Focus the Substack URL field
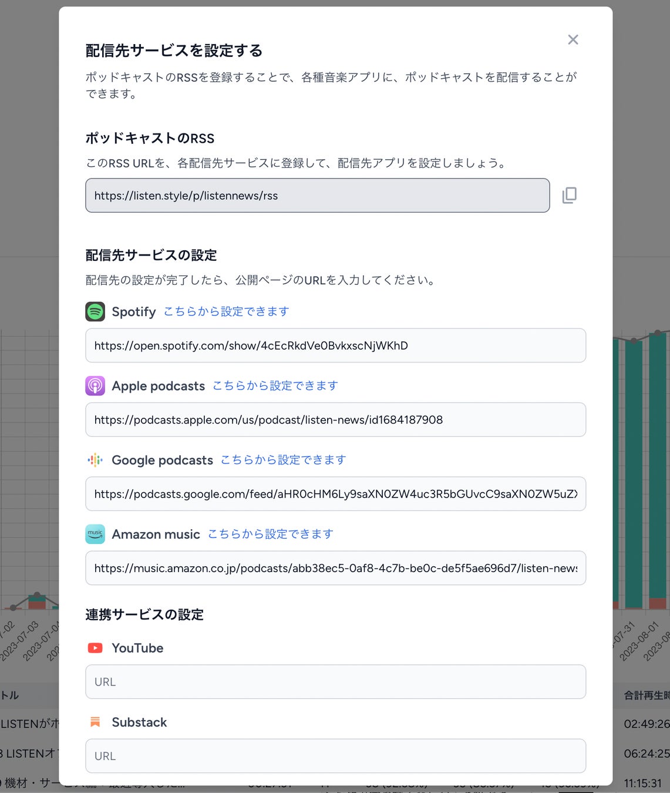 (336, 756)
